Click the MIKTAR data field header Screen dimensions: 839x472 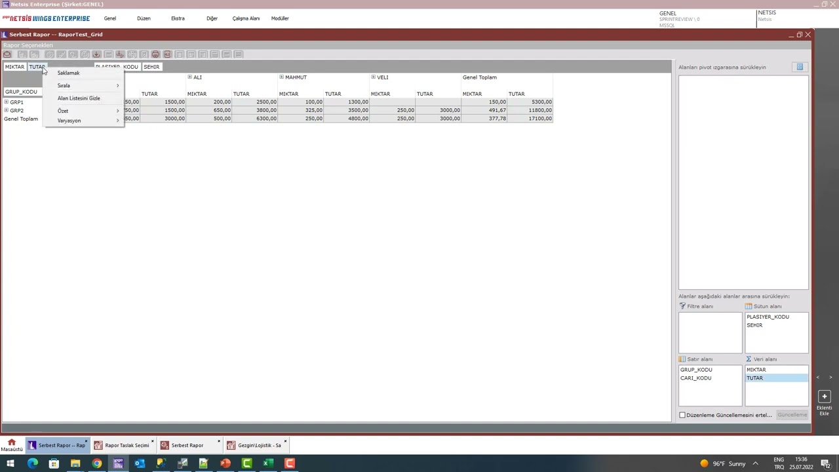pyautogui.click(x=14, y=67)
